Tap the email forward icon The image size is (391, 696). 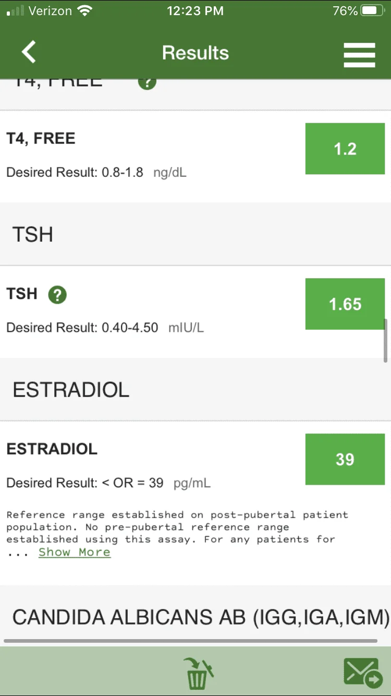click(362, 673)
